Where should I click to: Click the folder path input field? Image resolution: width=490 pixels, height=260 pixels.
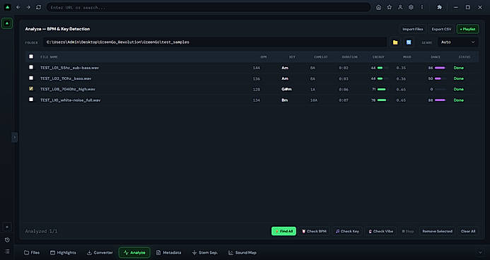215,42
